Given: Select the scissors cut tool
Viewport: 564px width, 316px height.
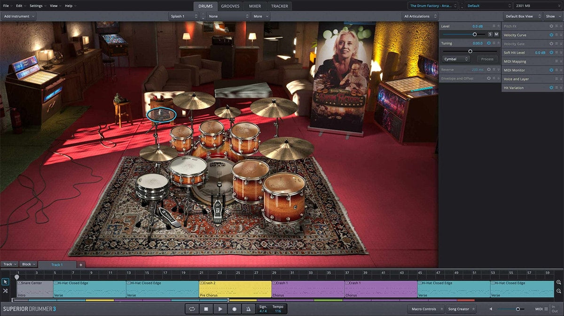Looking at the screenshot, I should pos(5,291).
